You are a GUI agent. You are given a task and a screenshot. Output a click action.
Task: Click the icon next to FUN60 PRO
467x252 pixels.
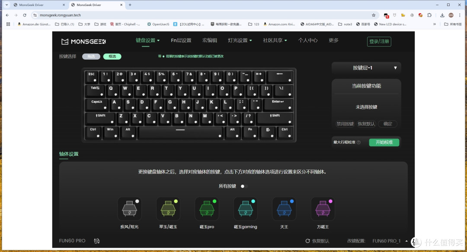point(97,241)
